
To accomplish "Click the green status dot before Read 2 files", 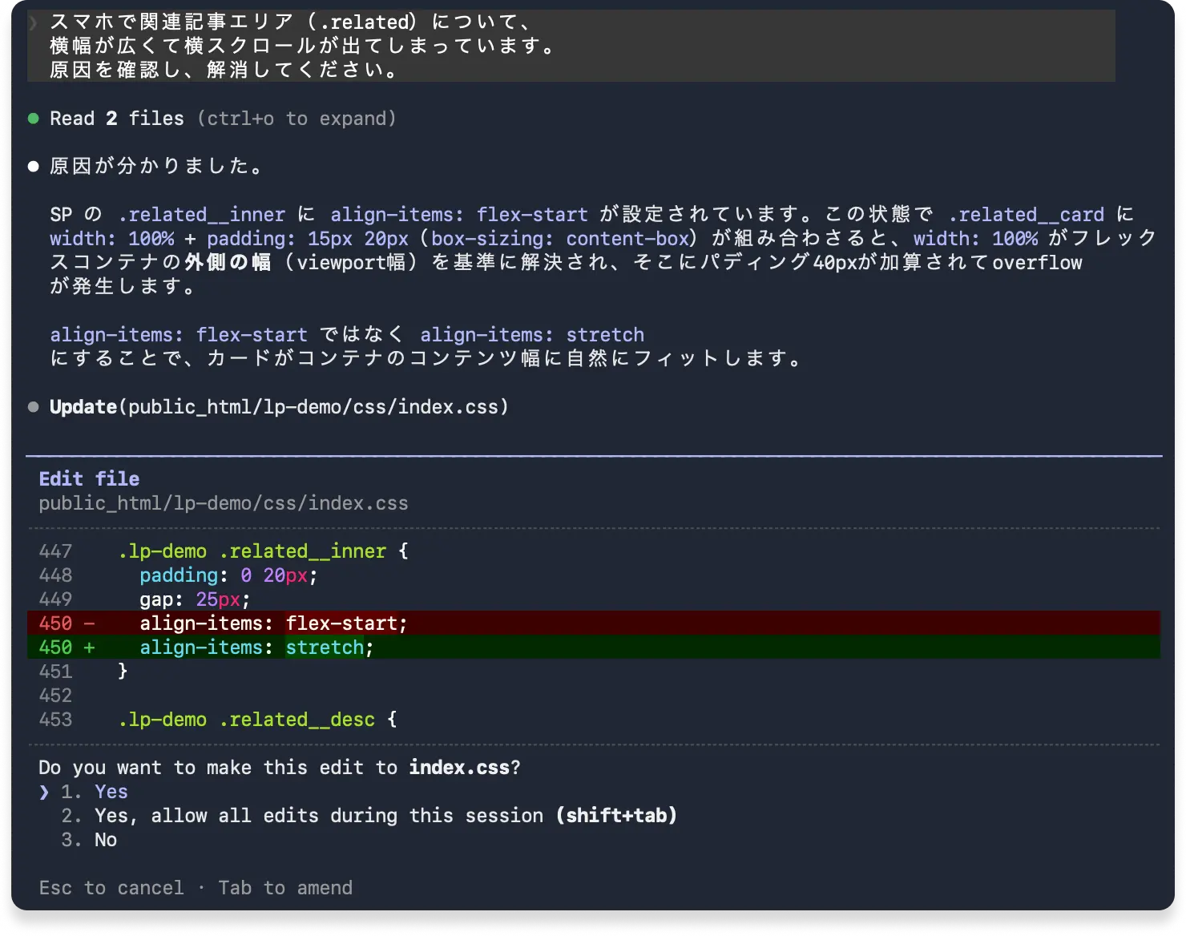I will pos(33,118).
